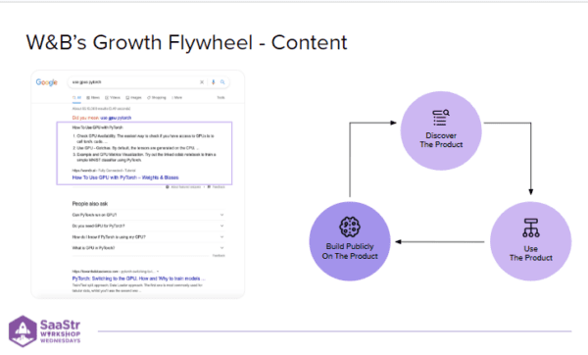
Task: Click the SaaStr rocket hexagon logo
Action: pos(23,331)
